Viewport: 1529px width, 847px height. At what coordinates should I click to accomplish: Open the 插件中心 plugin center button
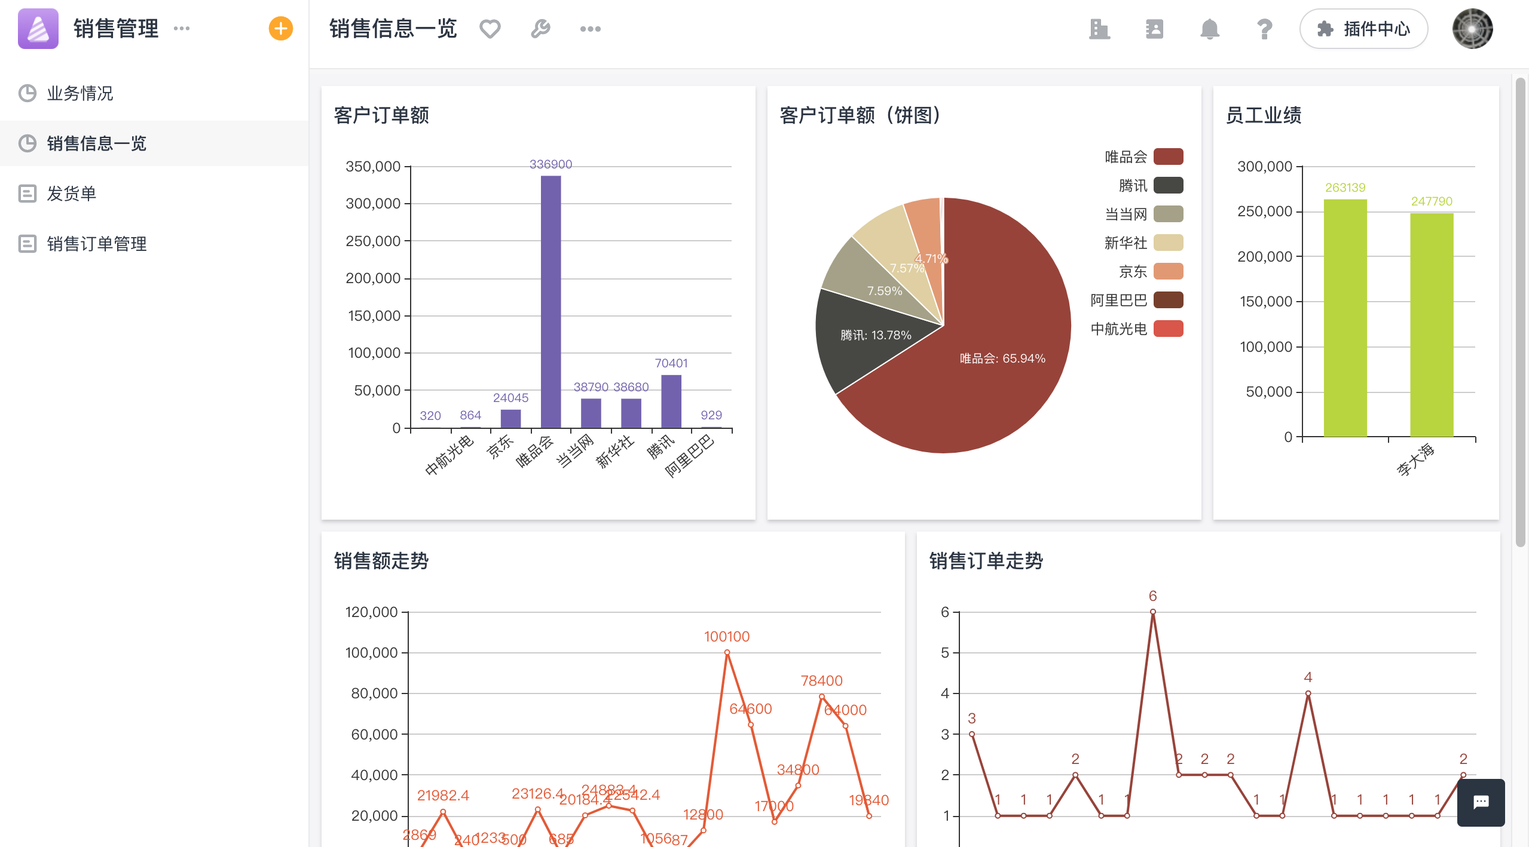[x=1363, y=29]
